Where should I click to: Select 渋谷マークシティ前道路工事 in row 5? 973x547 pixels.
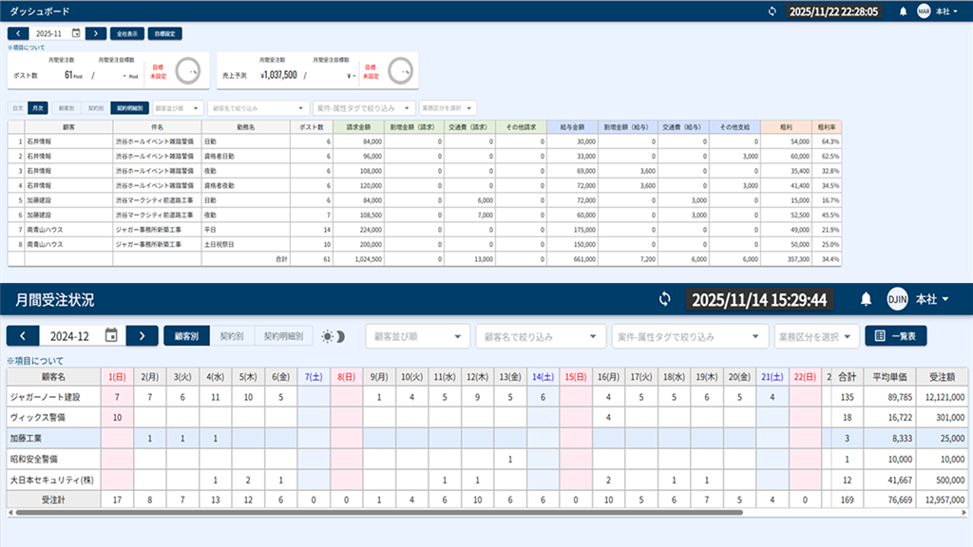coord(157,200)
